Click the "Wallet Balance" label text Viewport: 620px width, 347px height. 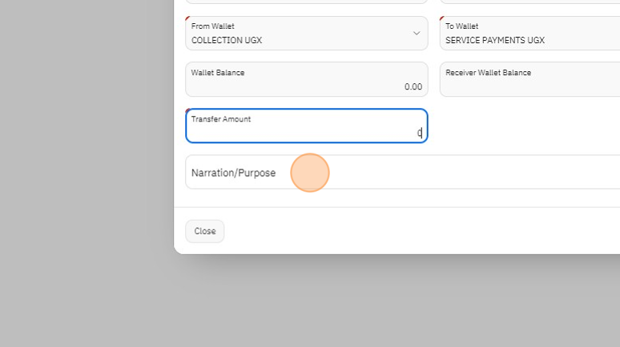(x=218, y=73)
